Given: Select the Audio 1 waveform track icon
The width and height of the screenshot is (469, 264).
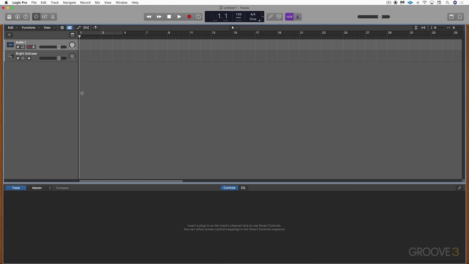Looking at the screenshot, I should pyautogui.click(x=10, y=45).
